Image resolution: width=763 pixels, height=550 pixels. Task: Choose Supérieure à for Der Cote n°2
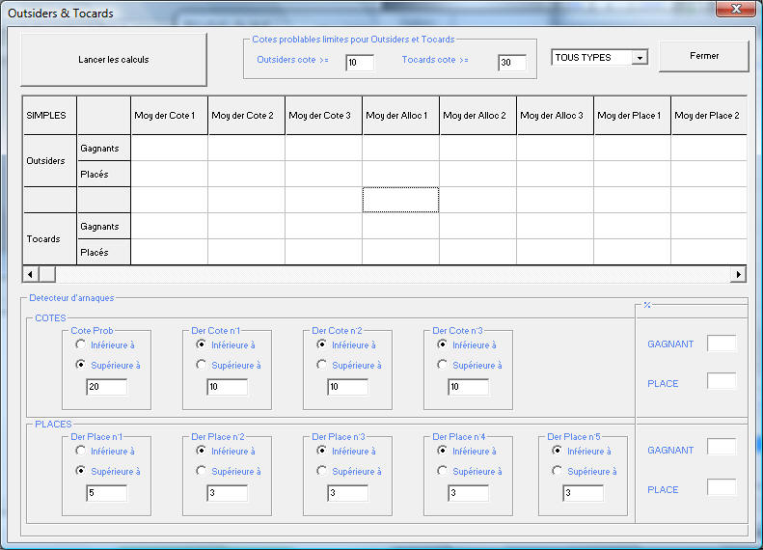[x=322, y=366]
